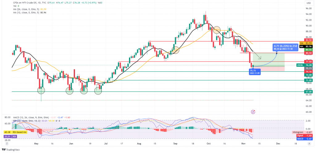Click the Histogram -0.87 label
Screen dimensions: 316x153
[x=303, y=132]
